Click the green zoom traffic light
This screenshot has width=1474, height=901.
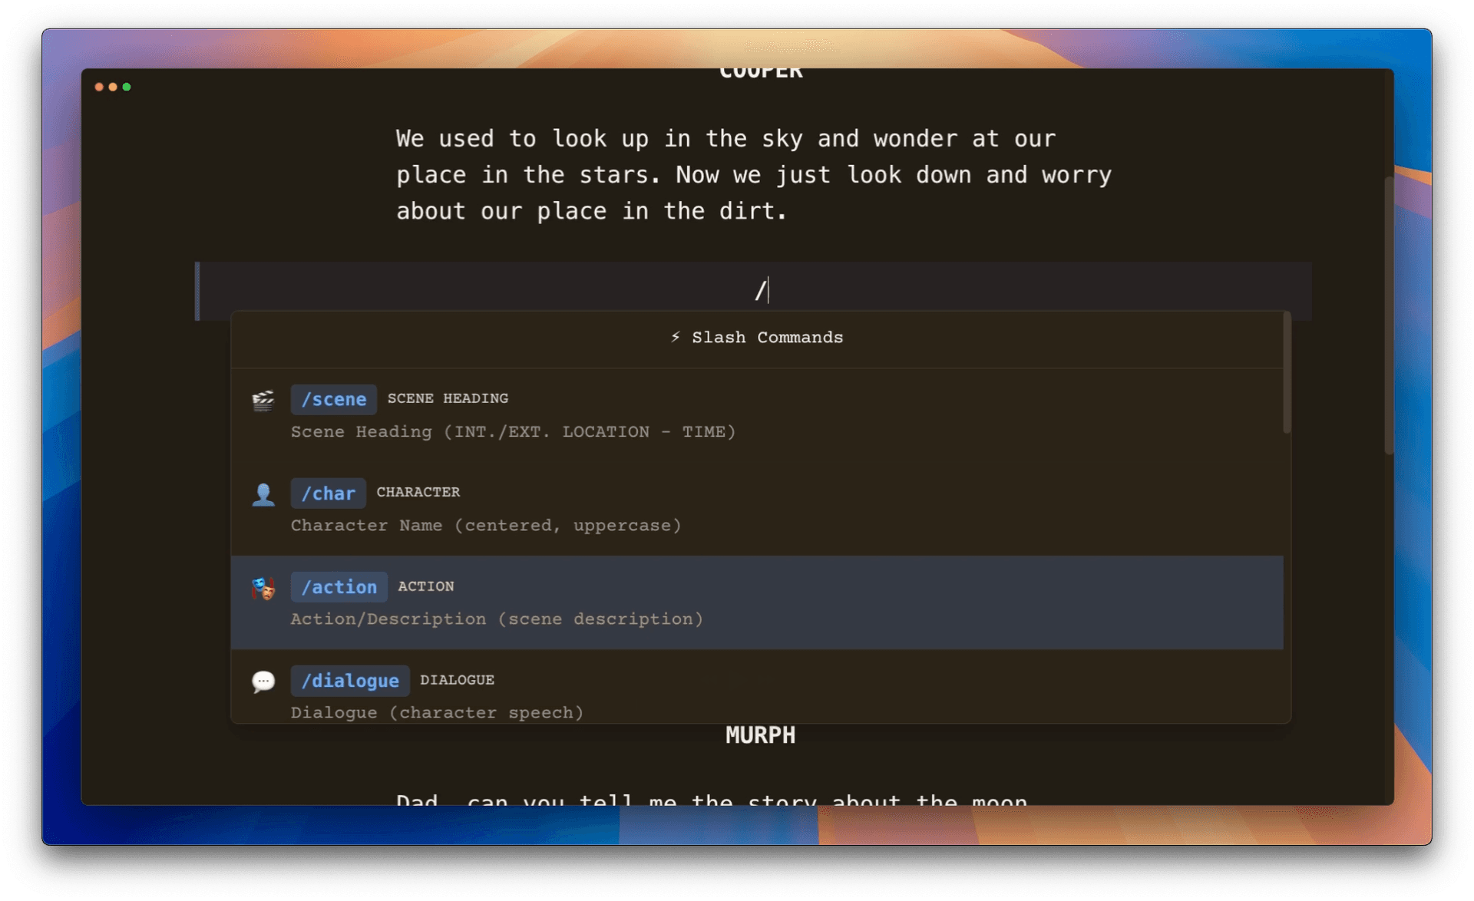click(127, 87)
